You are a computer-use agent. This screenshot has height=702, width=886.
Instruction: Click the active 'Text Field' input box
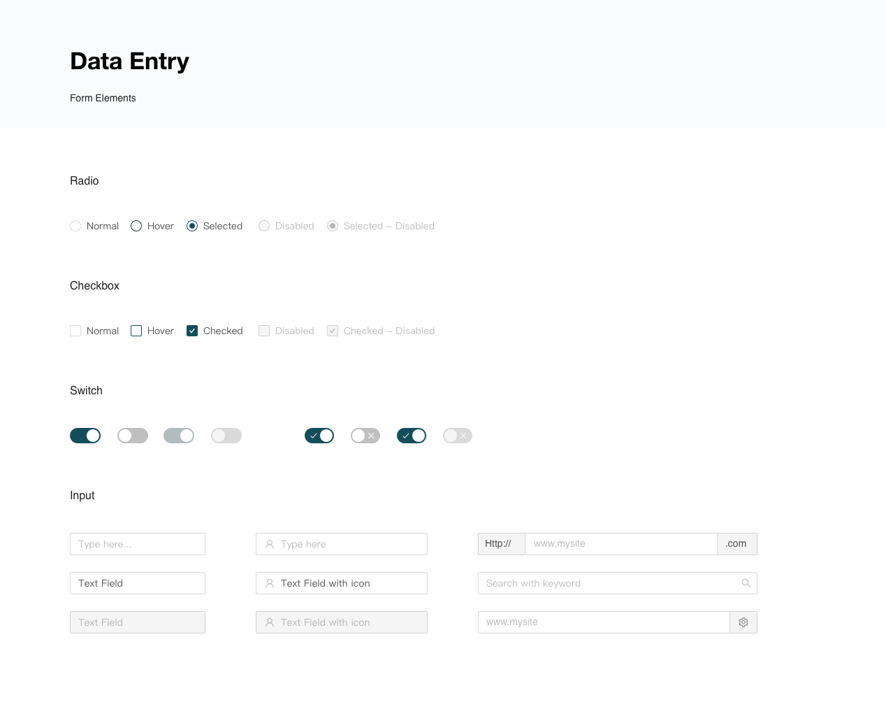coord(138,583)
